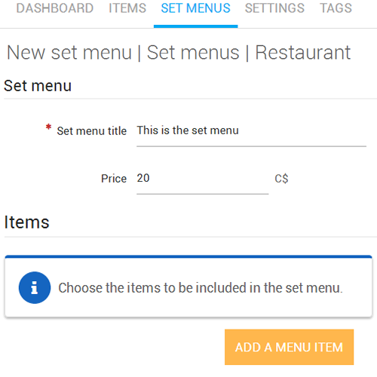Click the 'Items' section heading
The width and height of the screenshot is (377, 377).
pyautogui.click(x=26, y=222)
